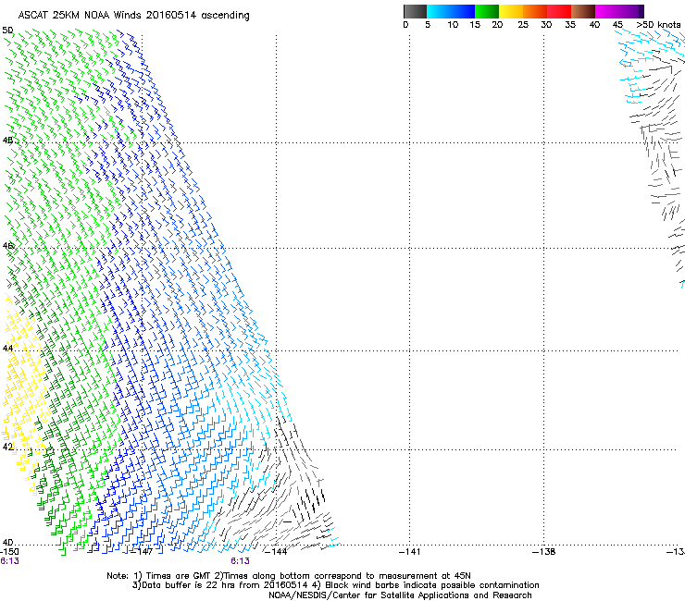Click the '50' latitude axis label
The width and height of the screenshot is (685, 601).
pyautogui.click(x=7, y=31)
